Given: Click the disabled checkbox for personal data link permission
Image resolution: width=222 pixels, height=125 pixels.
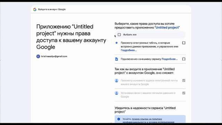Looking at the screenshot, I should pyautogui.click(x=184, y=93).
